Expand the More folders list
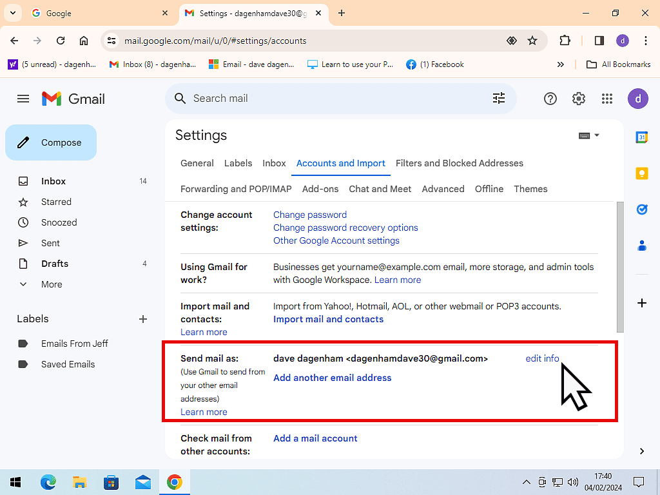 (x=52, y=284)
